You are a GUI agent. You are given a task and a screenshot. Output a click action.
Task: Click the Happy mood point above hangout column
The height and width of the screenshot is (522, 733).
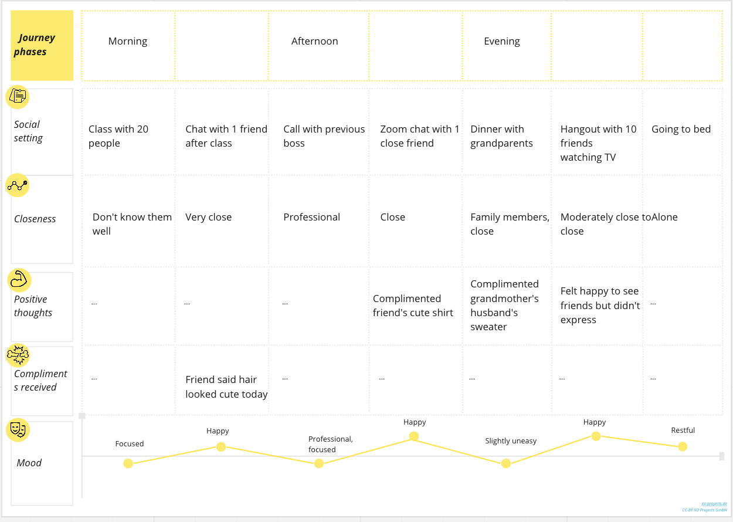[596, 436]
